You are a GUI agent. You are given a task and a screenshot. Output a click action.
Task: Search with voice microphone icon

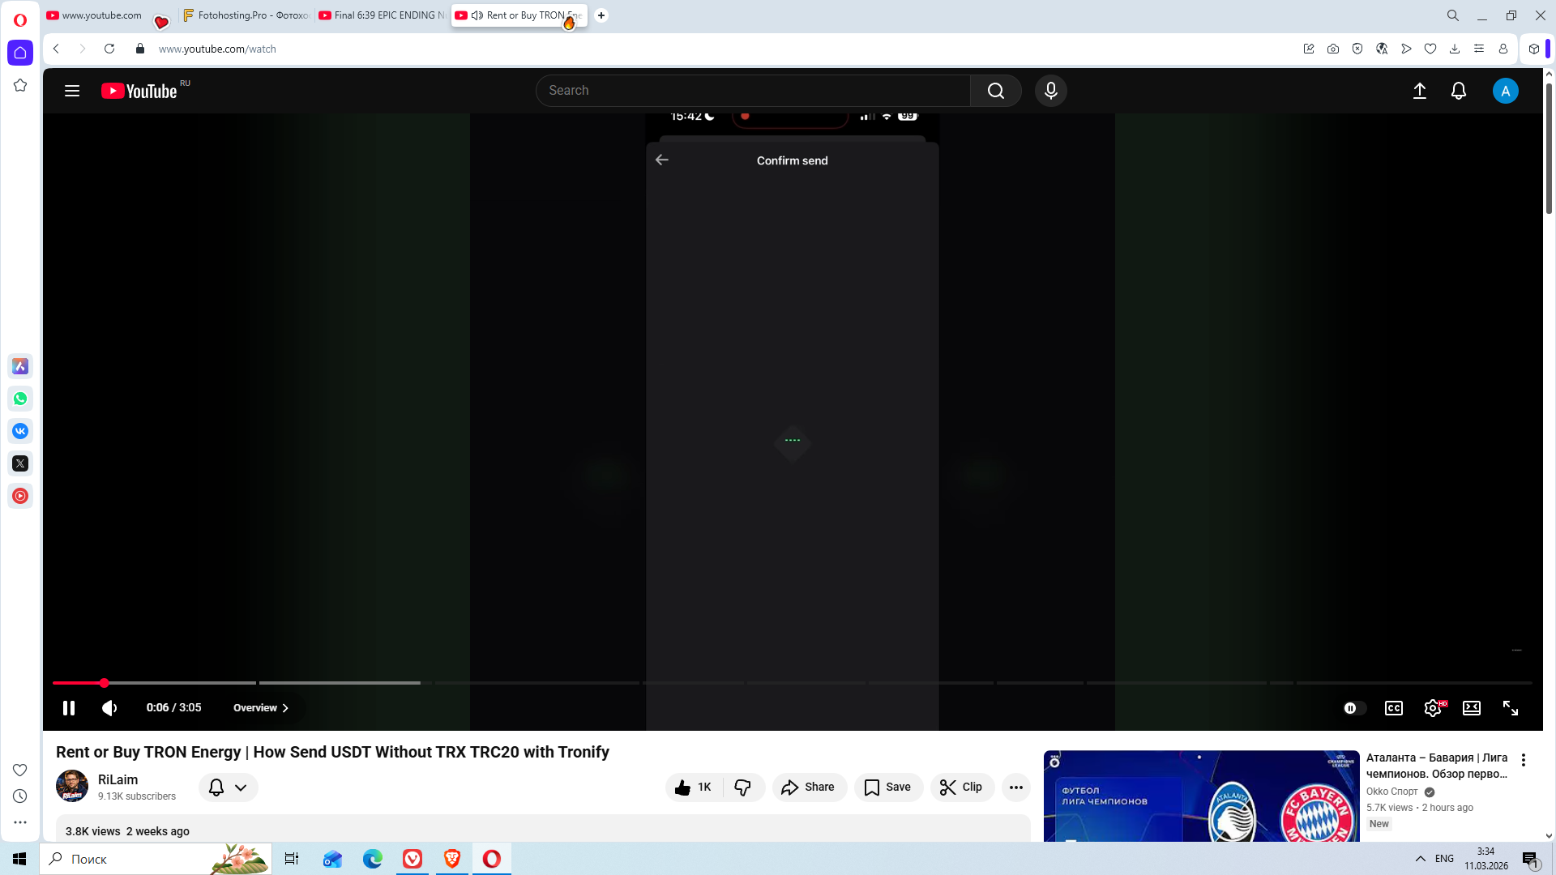(1051, 91)
